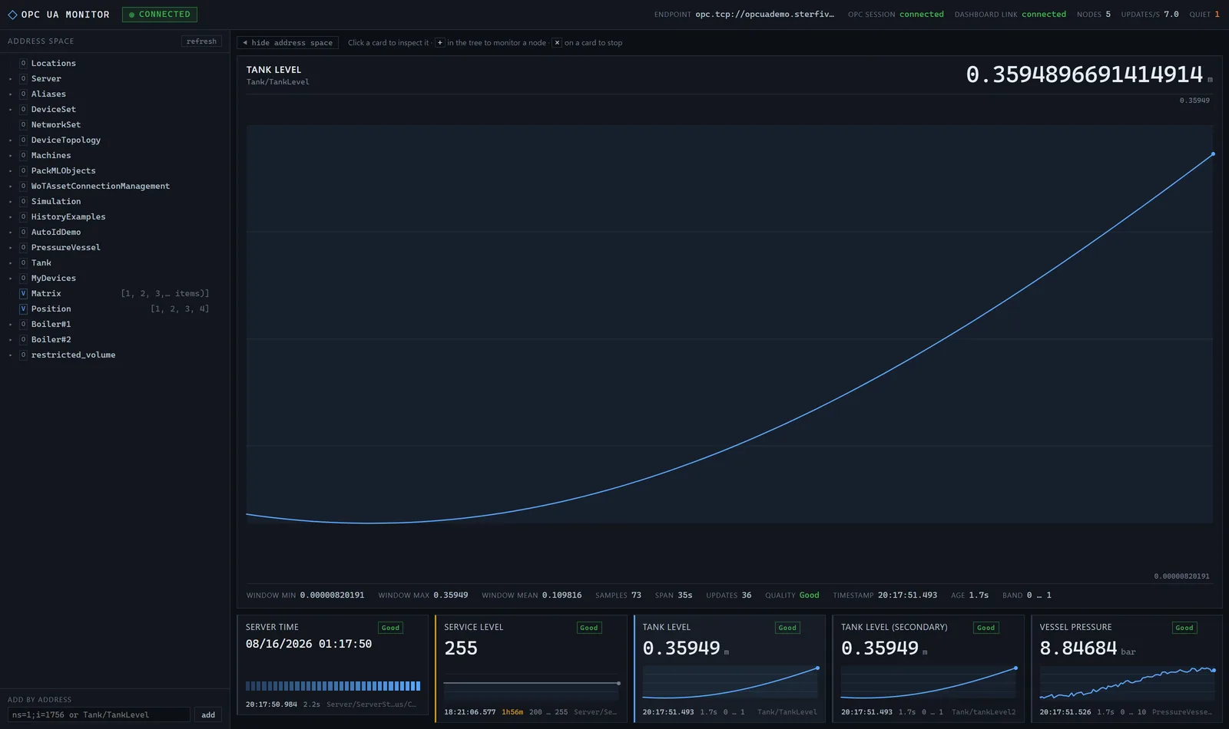Click the WINDOW MAX 0.35949 value
Image resolution: width=1229 pixels, height=729 pixels.
pyautogui.click(x=450, y=595)
